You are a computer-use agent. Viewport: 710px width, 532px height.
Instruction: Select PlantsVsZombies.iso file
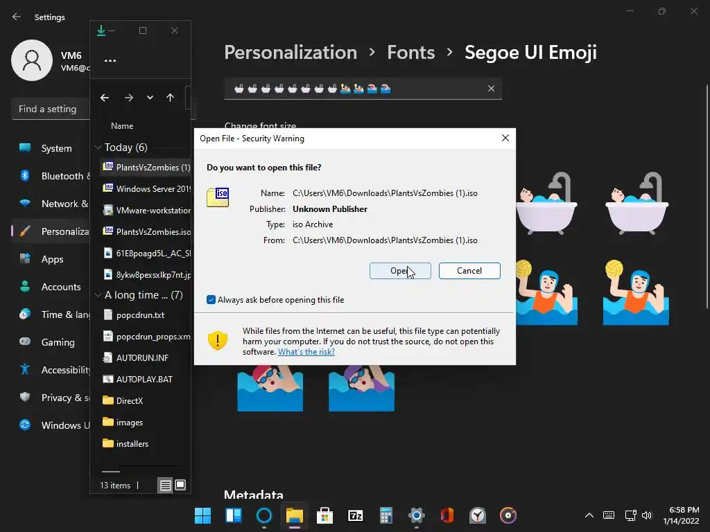pyautogui.click(x=145, y=231)
